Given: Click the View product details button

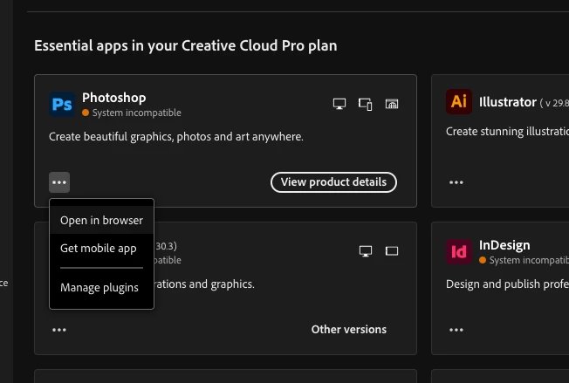Looking at the screenshot, I should (x=333, y=182).
